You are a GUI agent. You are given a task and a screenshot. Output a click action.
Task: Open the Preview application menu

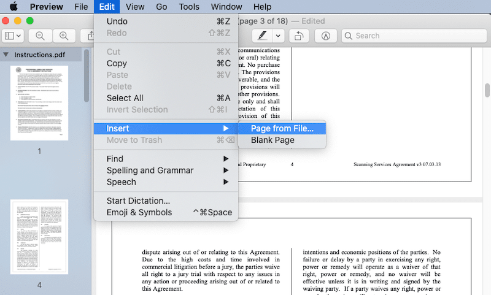pyautogui.click(x=47, y=7)
